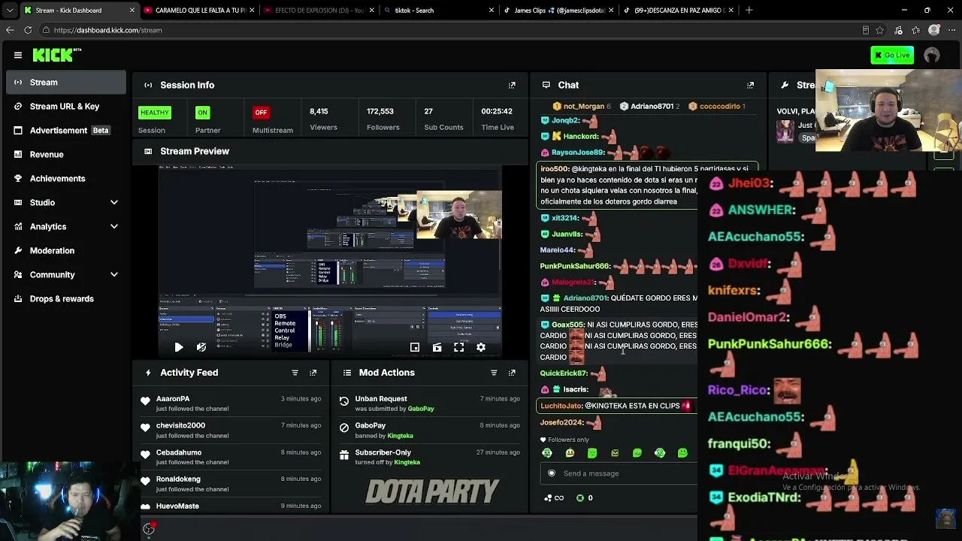Switch to the James Clips TikTok tab
Viewport: 962px width, 541px height.
tap(559, 11)
